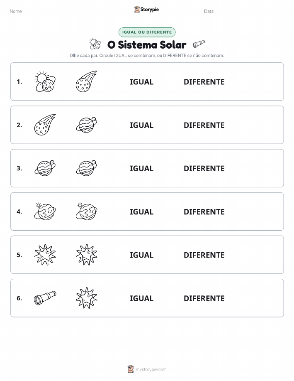Mark DIFERENTE for question 6
The height and width of the screenshot is (381, 294).
204,298
